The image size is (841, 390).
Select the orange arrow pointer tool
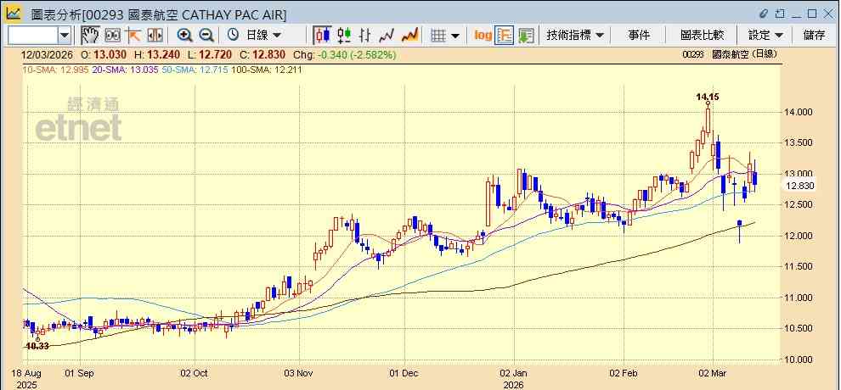pyautogui.click(x=133, y=36)
